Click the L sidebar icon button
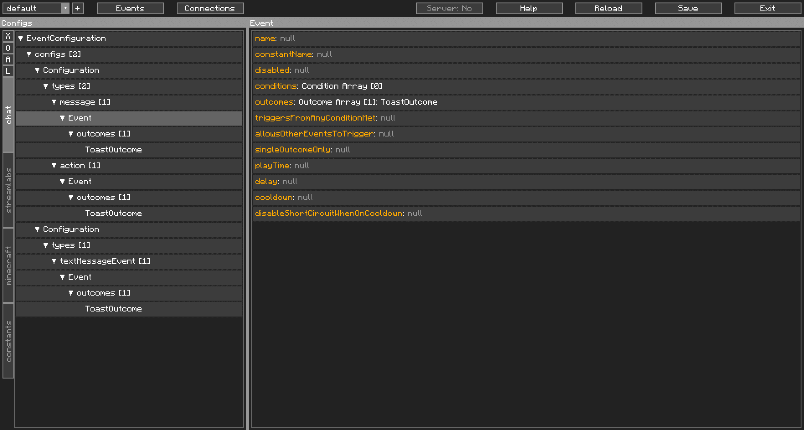 [x=8, y=71]
